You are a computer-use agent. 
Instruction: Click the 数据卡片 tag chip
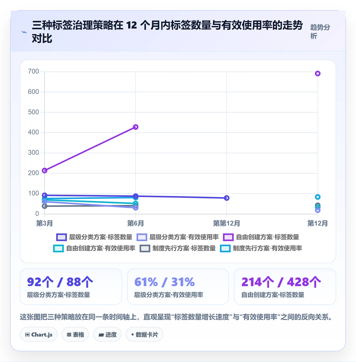144,335
